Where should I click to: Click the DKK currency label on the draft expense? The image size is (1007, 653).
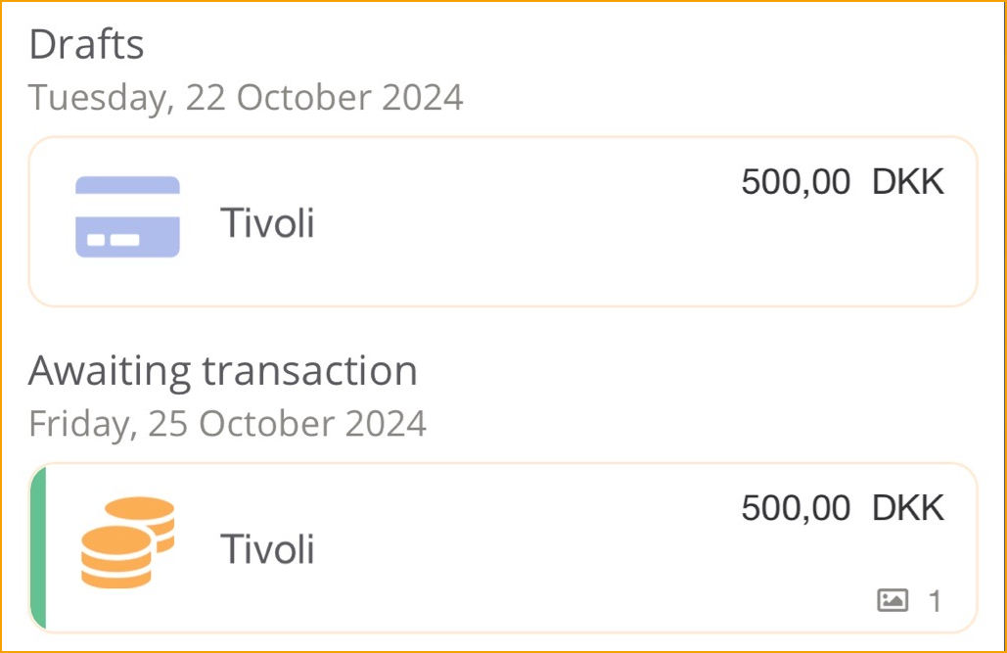tap(908, 182)
